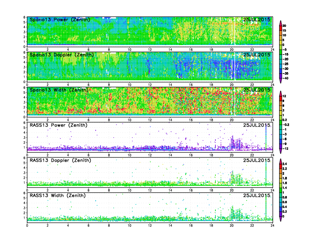The image size is (313, 242).
Task: Click the magenta top arrow of the top colorbar
Action: [x=281, y=23]
